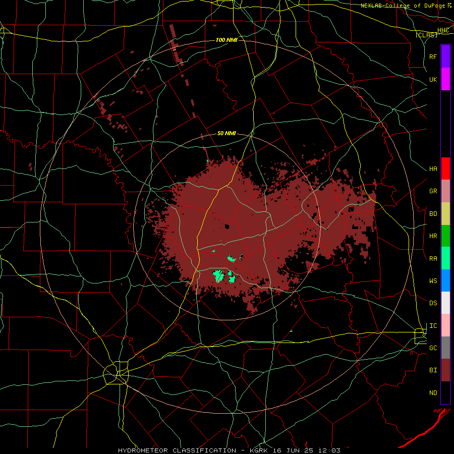Click the 'HYDROMETEOR CLASSIFICATION' title text
The image size is (454, 454).
click(x=177, y=450)
